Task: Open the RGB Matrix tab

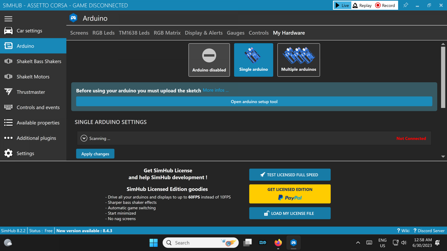Action: [x=167, y=33]
